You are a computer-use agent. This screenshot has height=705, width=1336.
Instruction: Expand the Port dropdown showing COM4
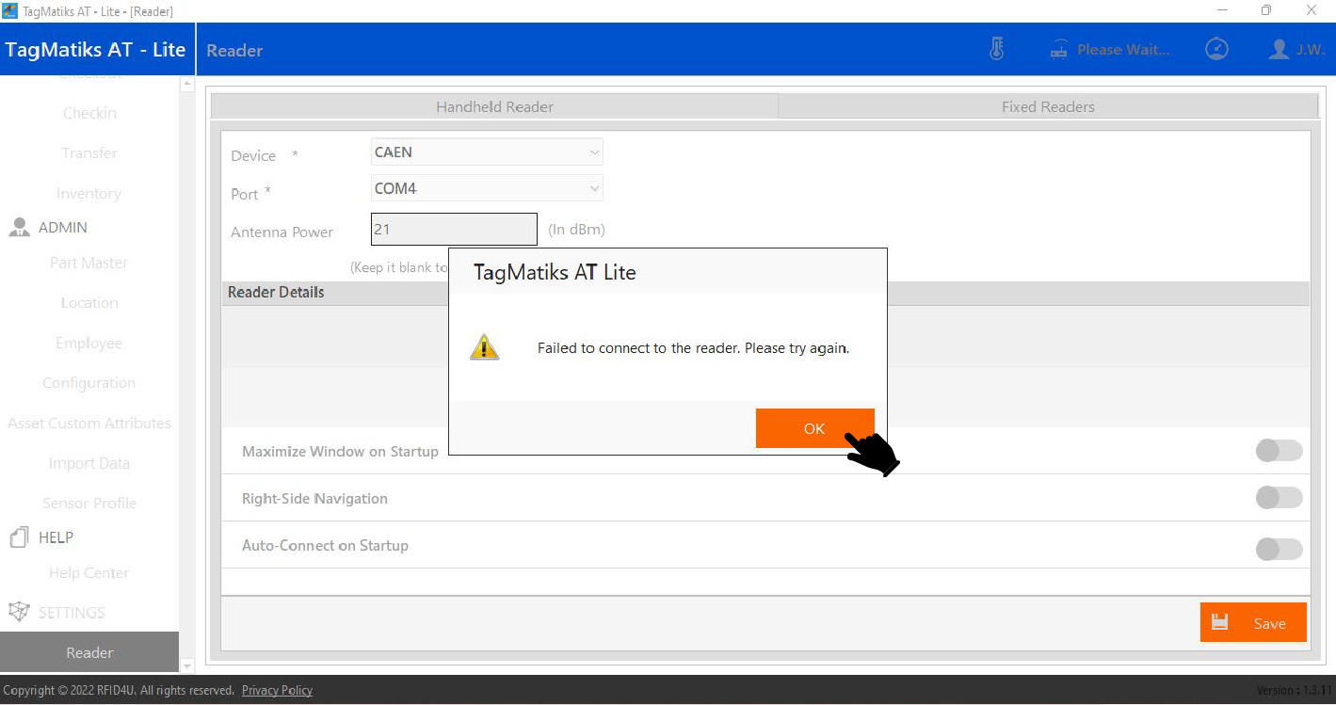[487, 188]
